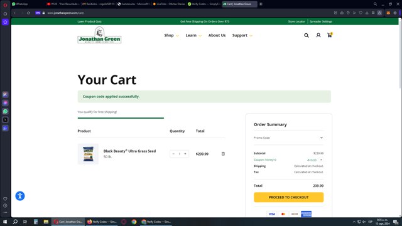Click the Black Beauty product thumbnail

pyautogui.click(x=88, y=154)
